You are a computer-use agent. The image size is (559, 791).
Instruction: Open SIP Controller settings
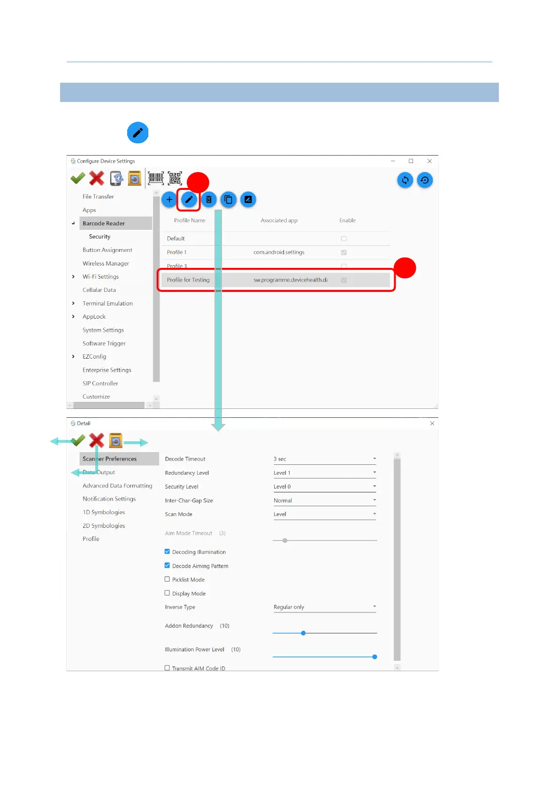point(100,384)
